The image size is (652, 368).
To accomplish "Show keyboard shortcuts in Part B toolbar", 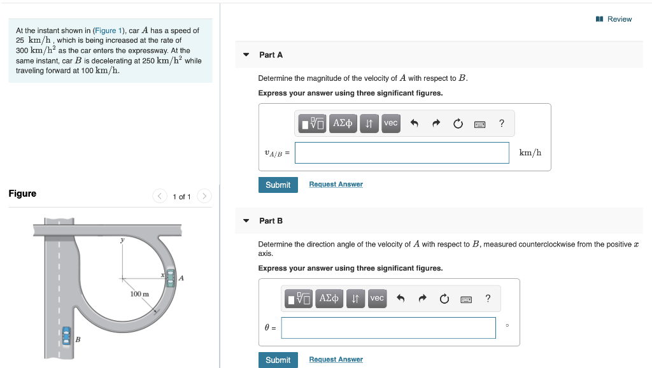I will pos(465,299).
